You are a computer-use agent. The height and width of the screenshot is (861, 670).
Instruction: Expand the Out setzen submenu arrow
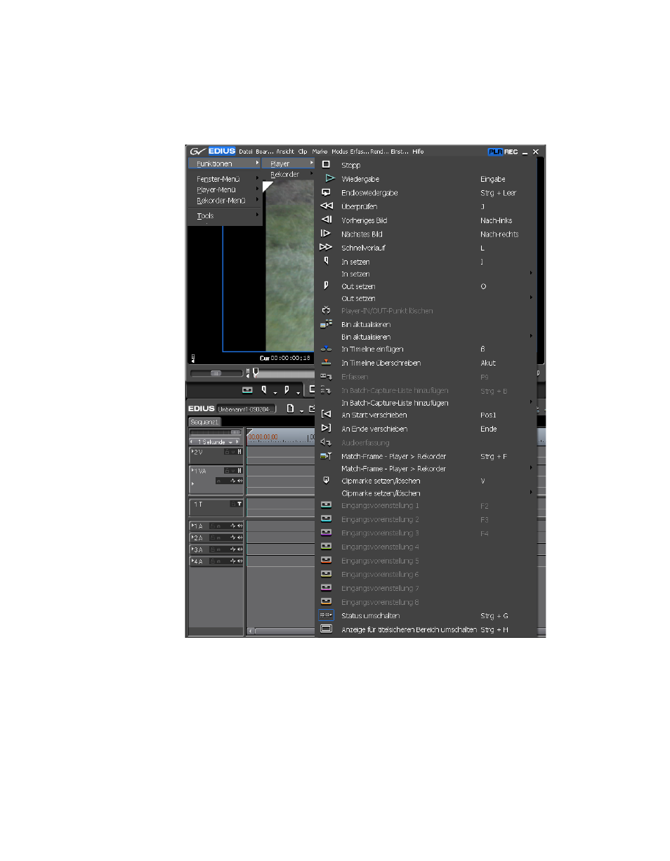click(531, 298)
